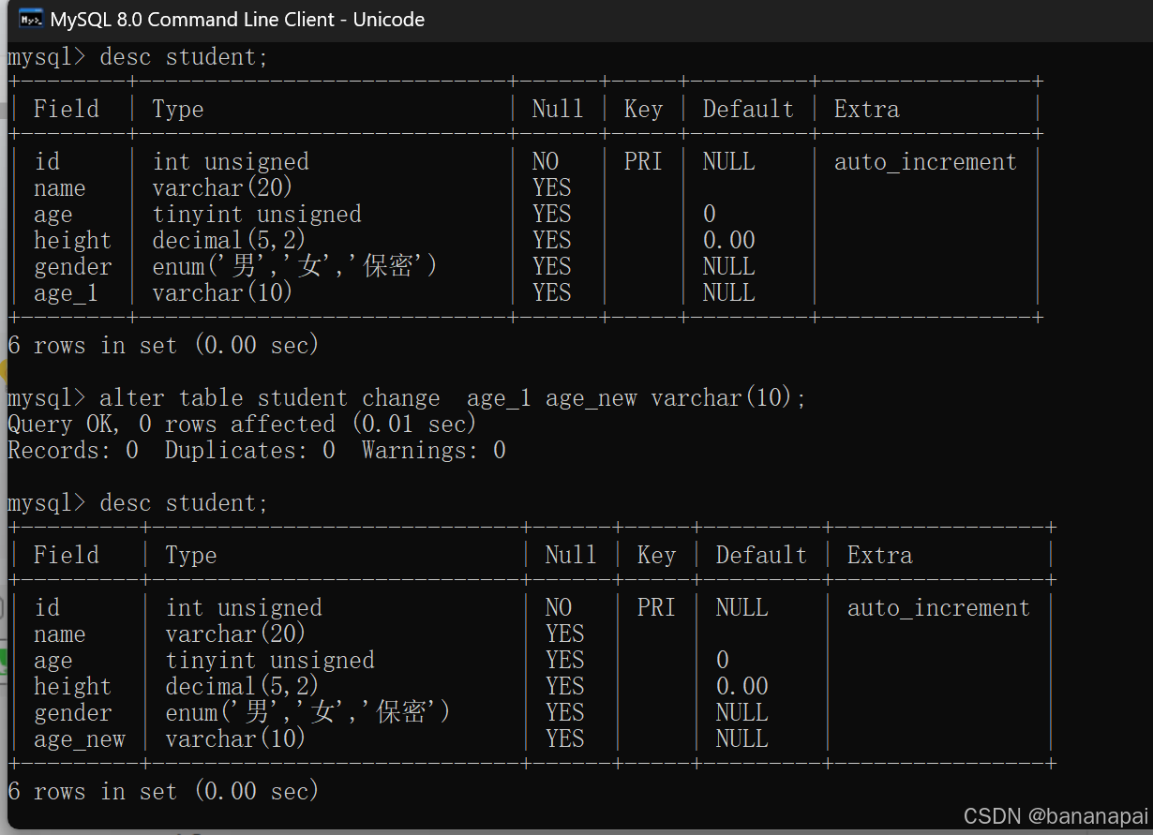Screen dimensions: 1153x835
Task: Click the PRI key value in the first table
Action: tap(643, 162)
